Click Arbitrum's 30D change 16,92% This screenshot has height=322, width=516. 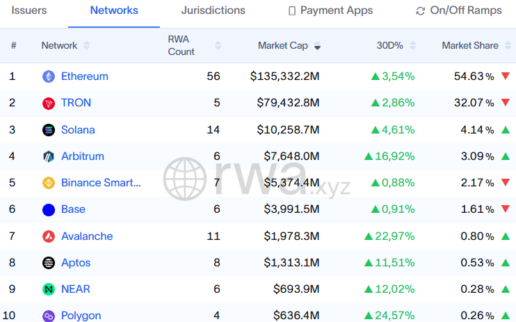click(x=389, y=156)
